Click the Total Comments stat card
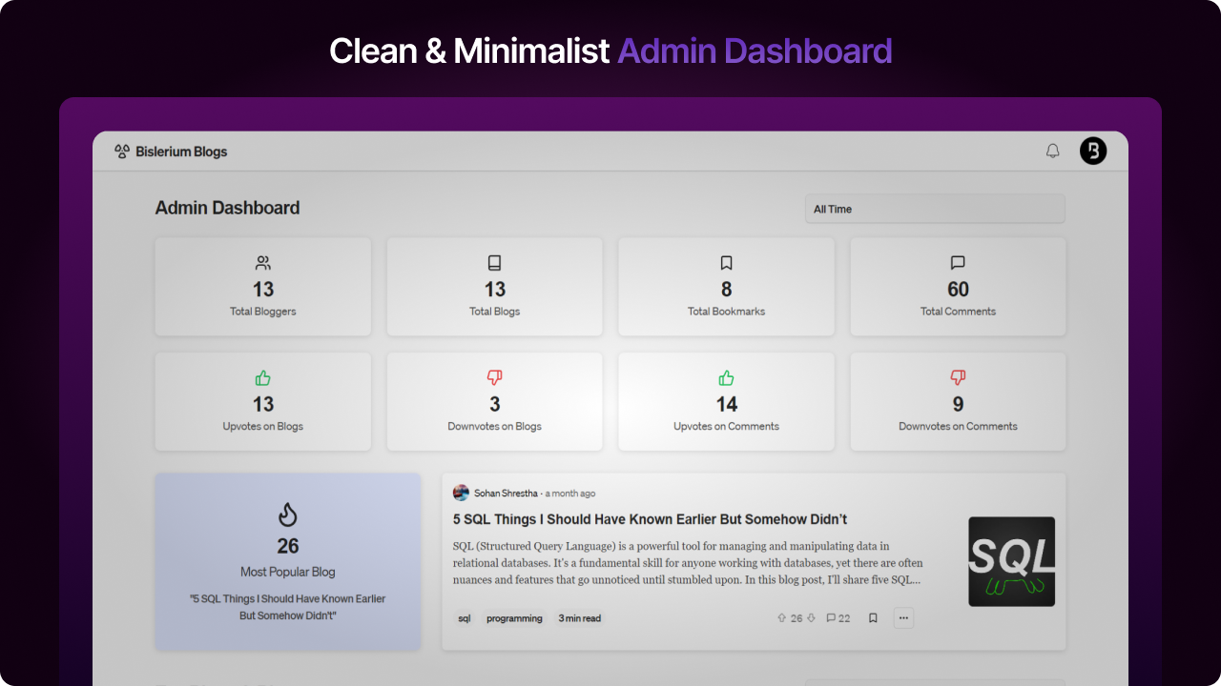Viewport: 1221px width, 686px height. pos(958,287)
